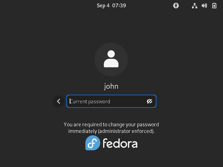Click the wired network status icon

click(195, 6)
